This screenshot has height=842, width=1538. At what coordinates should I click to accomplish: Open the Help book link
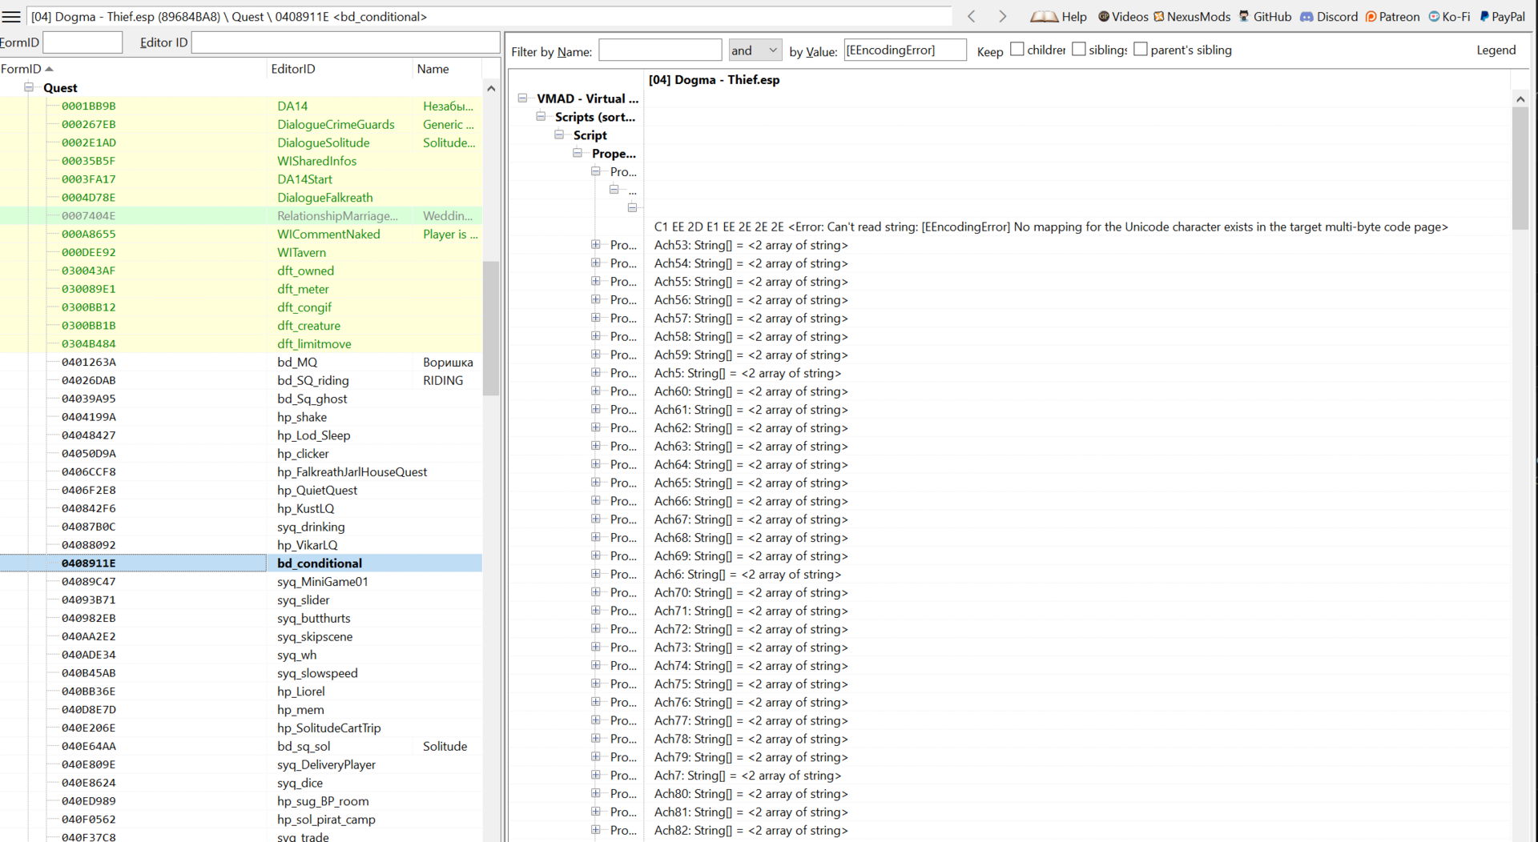click(1057, 16)
